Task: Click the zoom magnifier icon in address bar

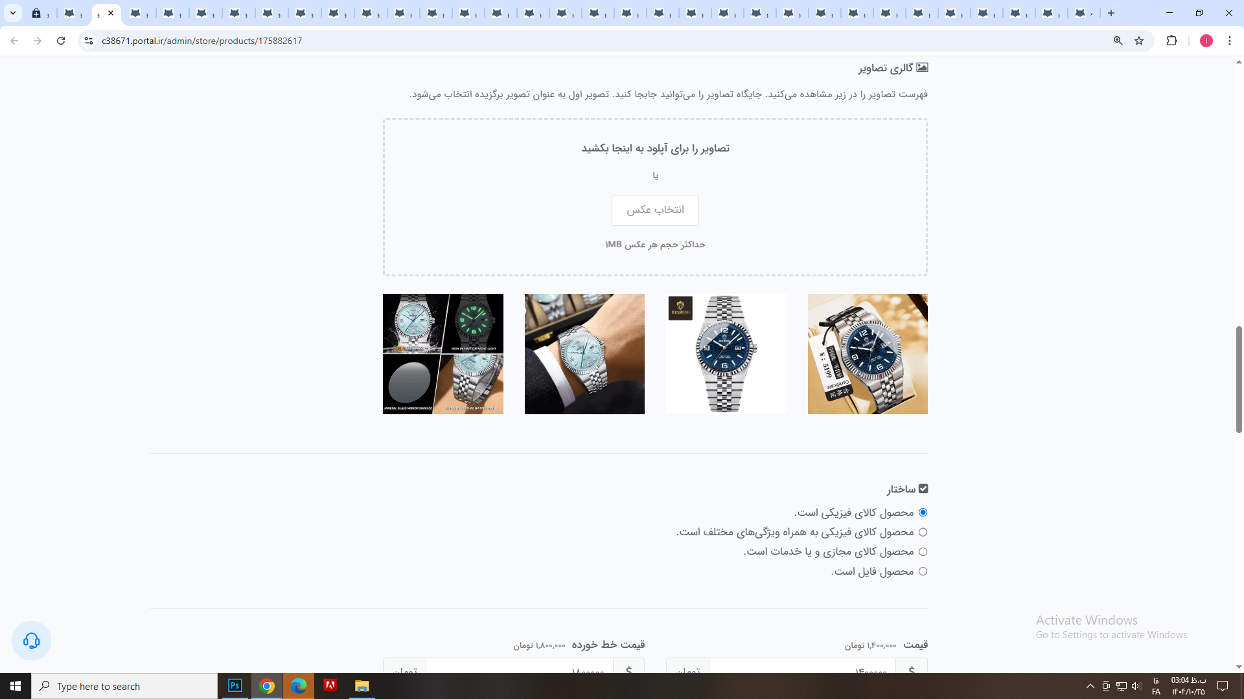Action: 1118,41
